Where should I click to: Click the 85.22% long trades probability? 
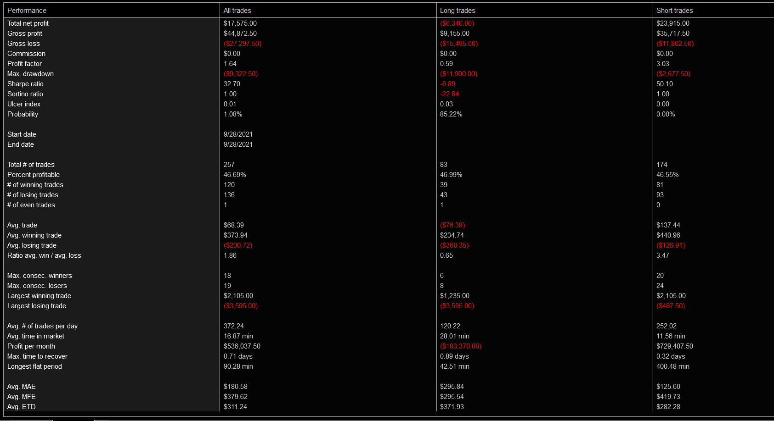point(451,114)
